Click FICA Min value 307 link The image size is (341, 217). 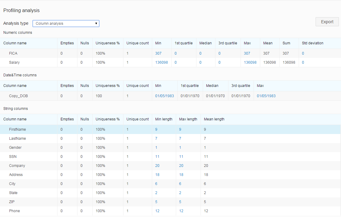(158, 53)
